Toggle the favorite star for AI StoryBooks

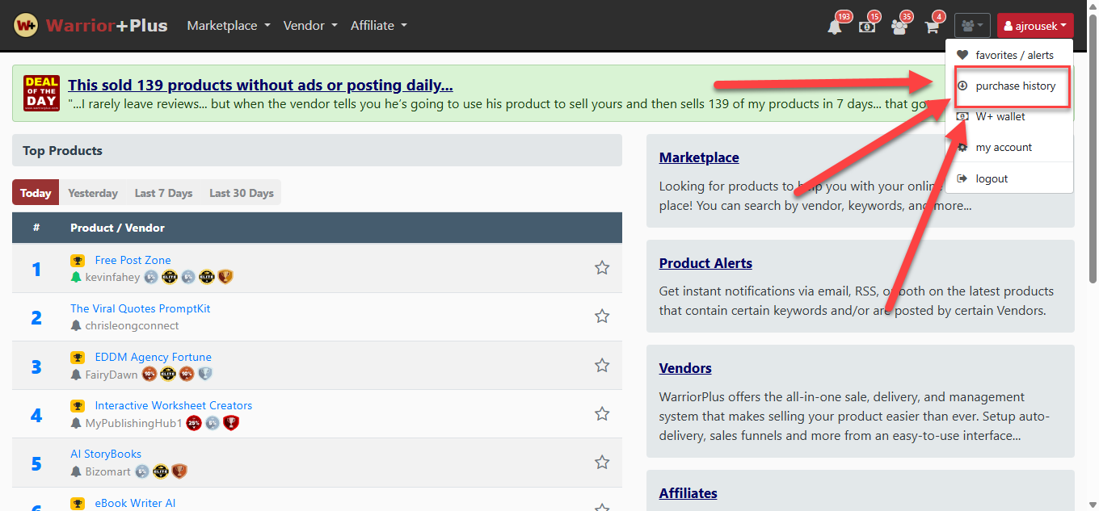pyautogui.click(x=602, y=463)
